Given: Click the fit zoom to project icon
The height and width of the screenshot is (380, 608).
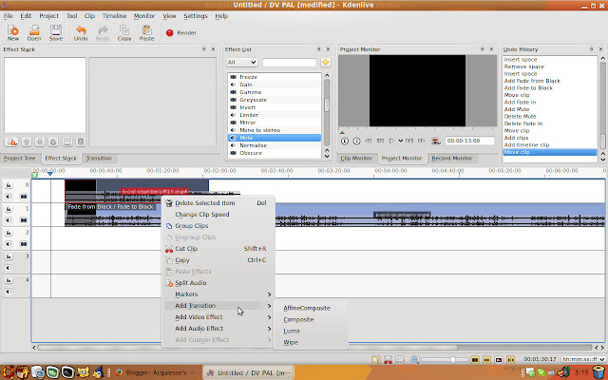Looking at the screenshot, I should [x=414, y=360].
